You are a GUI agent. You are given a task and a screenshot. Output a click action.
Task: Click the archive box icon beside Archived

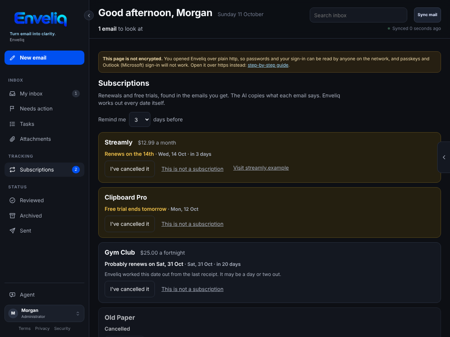[x=12, y=216]
